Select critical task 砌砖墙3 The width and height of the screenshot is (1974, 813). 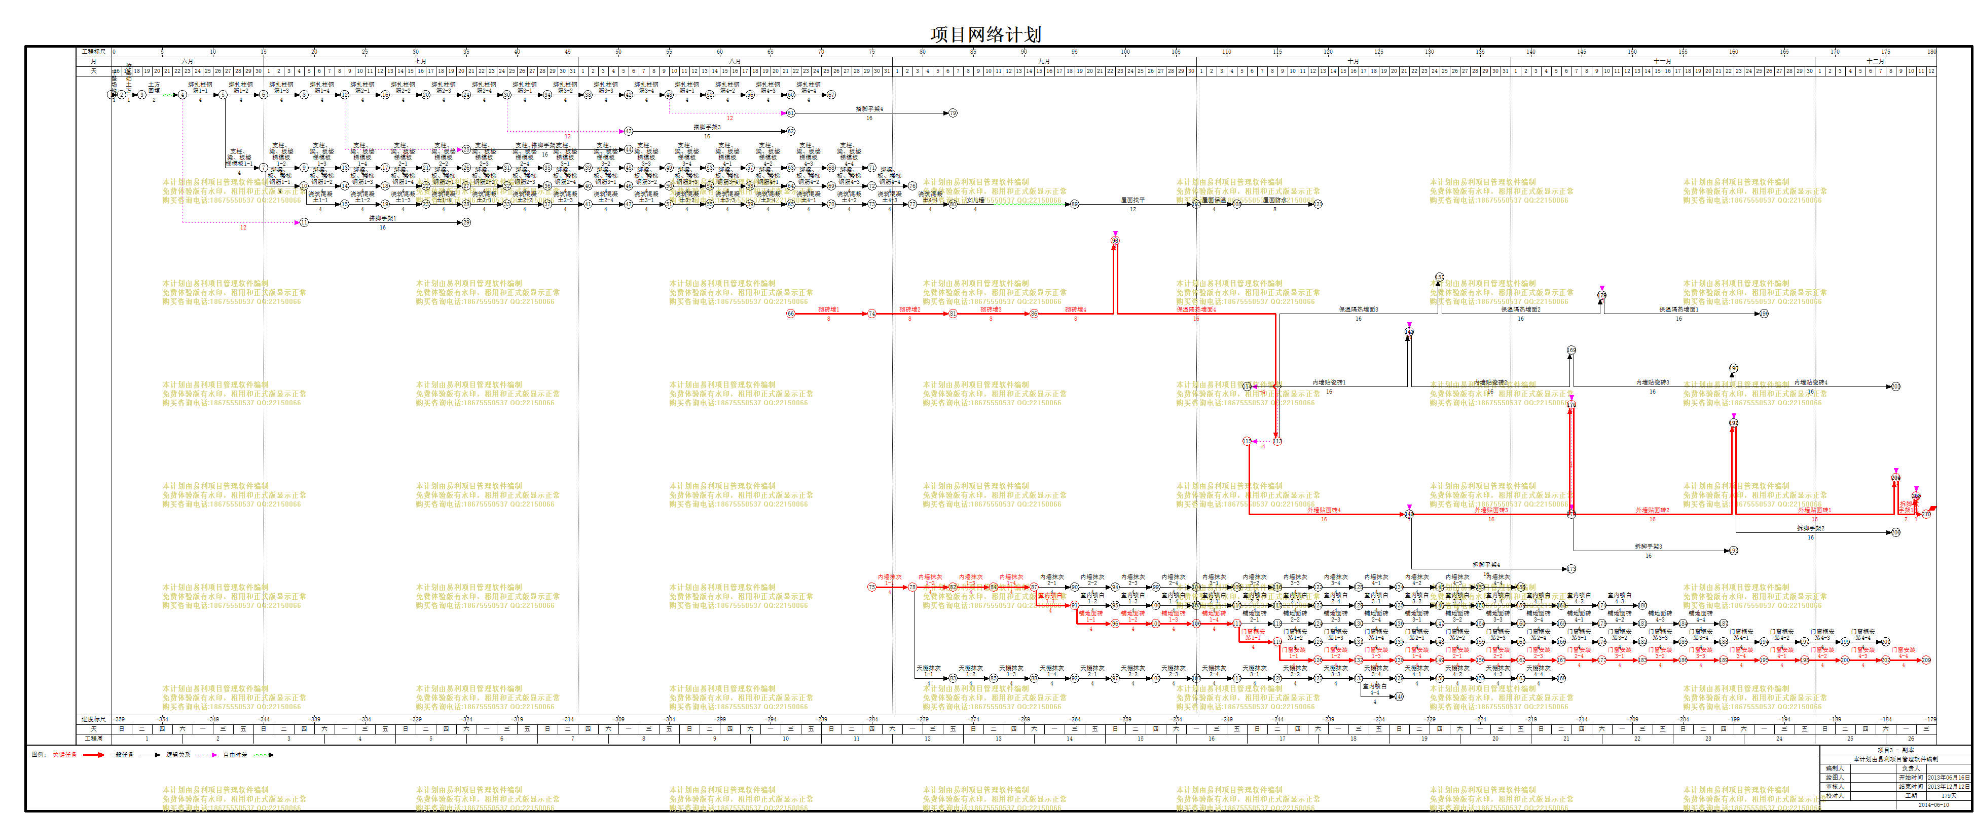pyautogui.click(x=991, y=309)
